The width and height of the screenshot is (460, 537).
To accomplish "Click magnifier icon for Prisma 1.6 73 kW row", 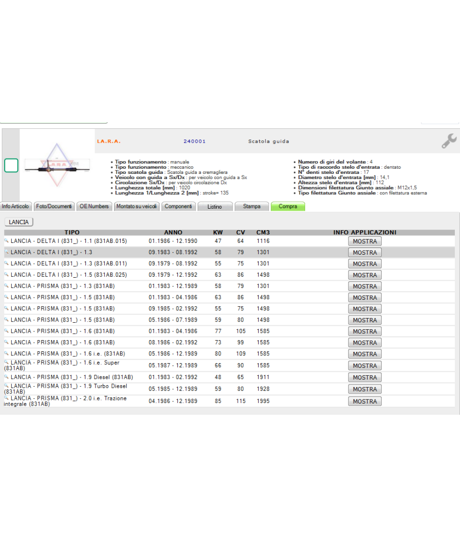I will point(6,342).
